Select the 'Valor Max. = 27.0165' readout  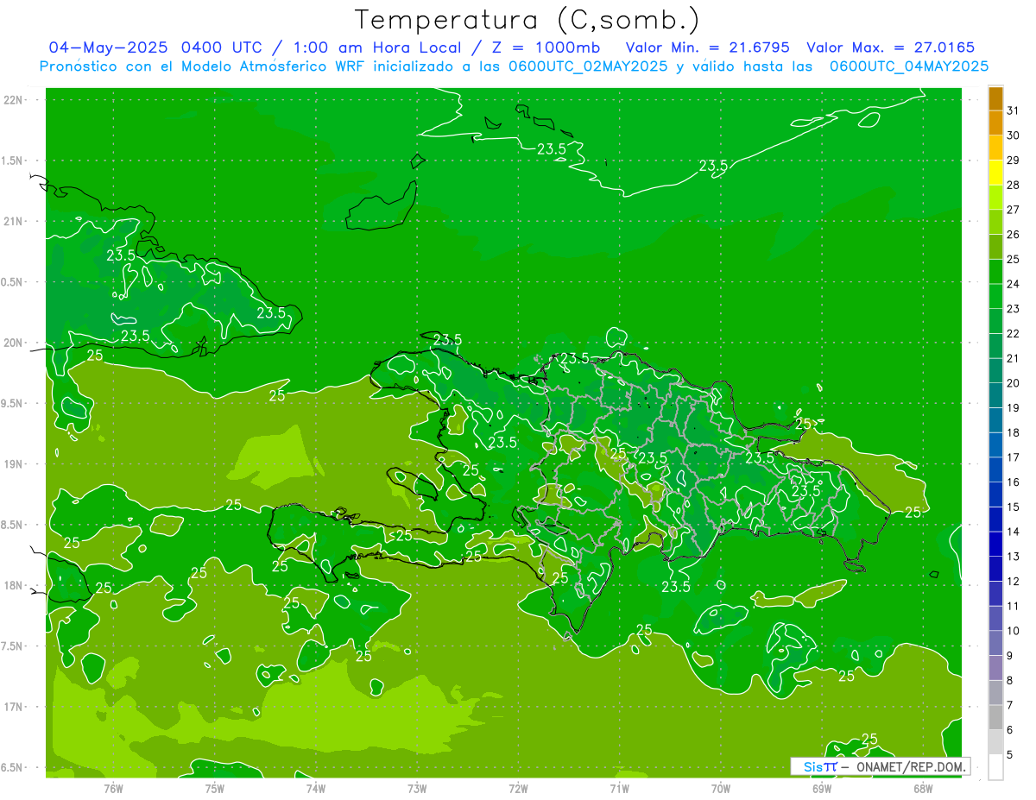click(x=890, y=47)
